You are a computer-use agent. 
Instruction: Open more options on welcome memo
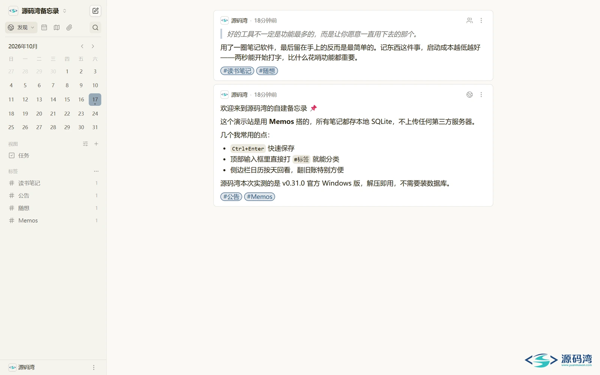coord(481,95)
